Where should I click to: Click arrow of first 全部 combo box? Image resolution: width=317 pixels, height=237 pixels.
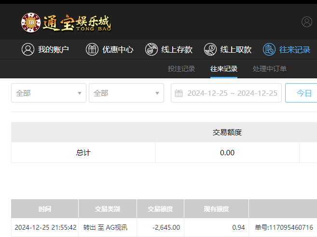click(x=80, y=93)
